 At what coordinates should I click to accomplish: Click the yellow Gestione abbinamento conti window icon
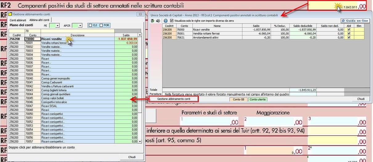10,14
